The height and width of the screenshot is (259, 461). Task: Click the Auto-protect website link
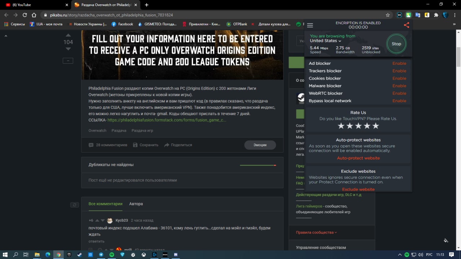tap(358, 158)
